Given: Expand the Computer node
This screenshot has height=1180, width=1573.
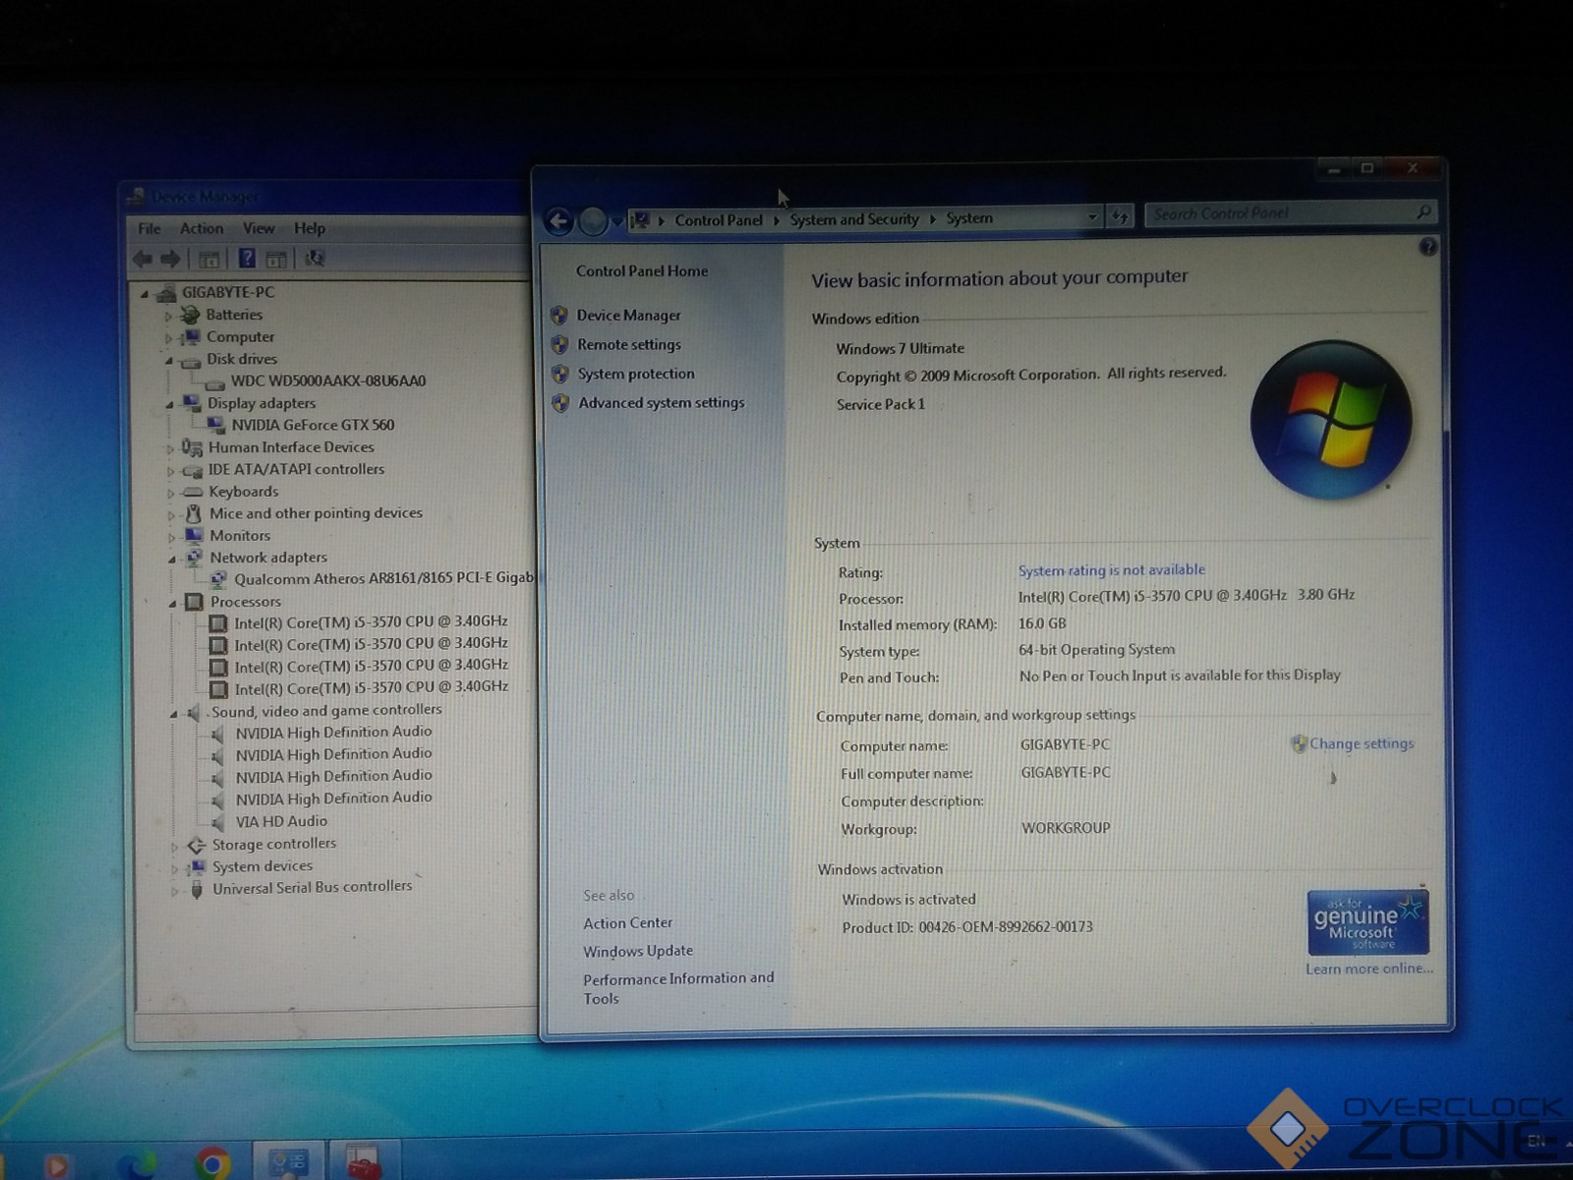Looking at the screenshot, I should click(x=168, y=338).
